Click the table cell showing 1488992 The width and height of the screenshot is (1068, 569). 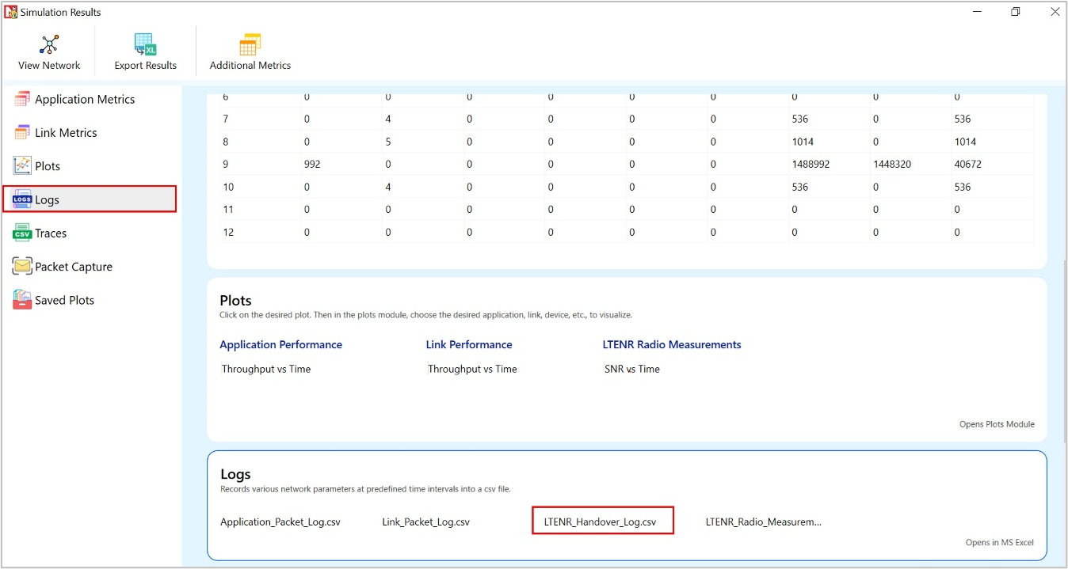[x=811, y=165]
